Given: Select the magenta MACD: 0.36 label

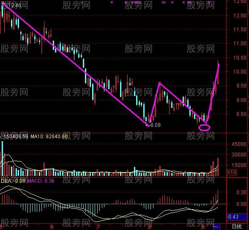Looking at the screenshot, I should click(41, 181).
